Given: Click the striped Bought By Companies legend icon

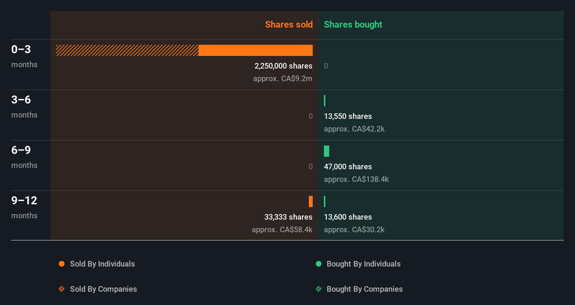Looking at the screenshot, I should 319,289.
